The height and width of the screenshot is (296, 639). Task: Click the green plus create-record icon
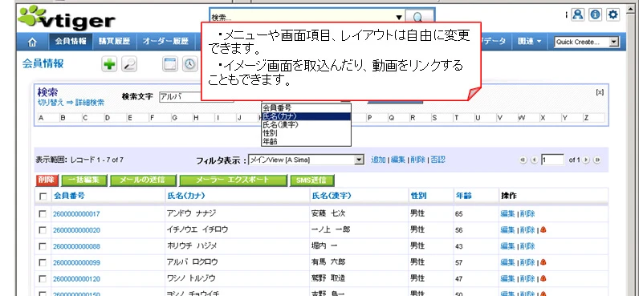point(109,64)
